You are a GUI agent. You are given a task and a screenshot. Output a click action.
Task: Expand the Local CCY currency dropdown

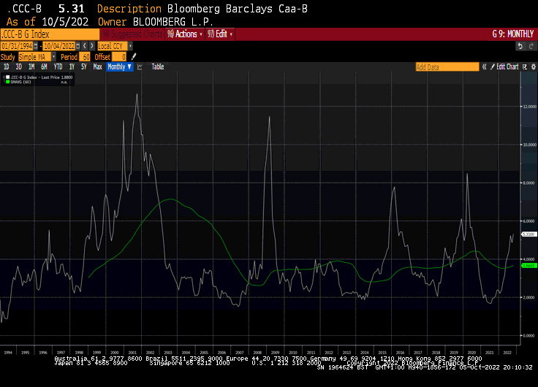[113, 45]
